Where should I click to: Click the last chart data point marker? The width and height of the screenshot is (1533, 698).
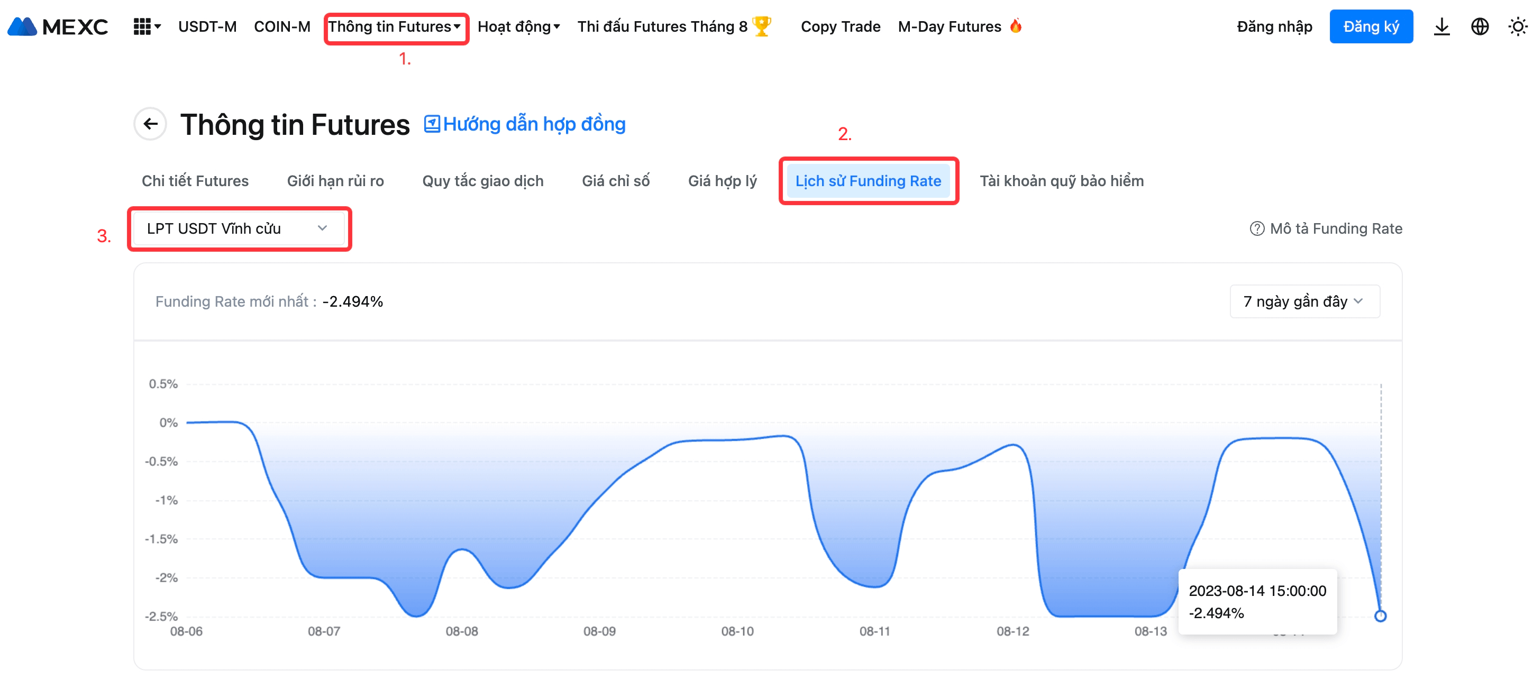click(1380, 616)
